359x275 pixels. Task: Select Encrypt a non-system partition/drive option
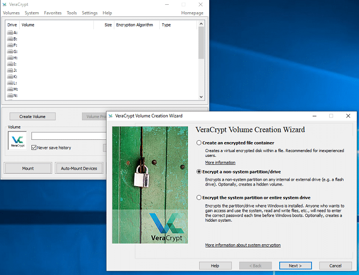pos(199,172)
